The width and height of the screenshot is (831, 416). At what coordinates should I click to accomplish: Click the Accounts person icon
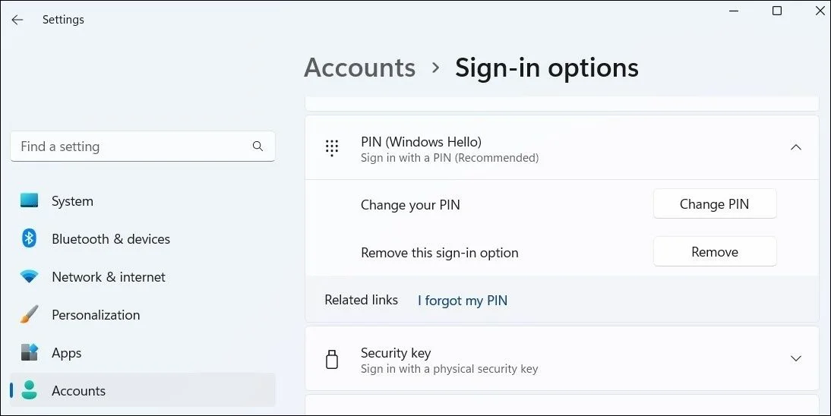tap(30, 391)
